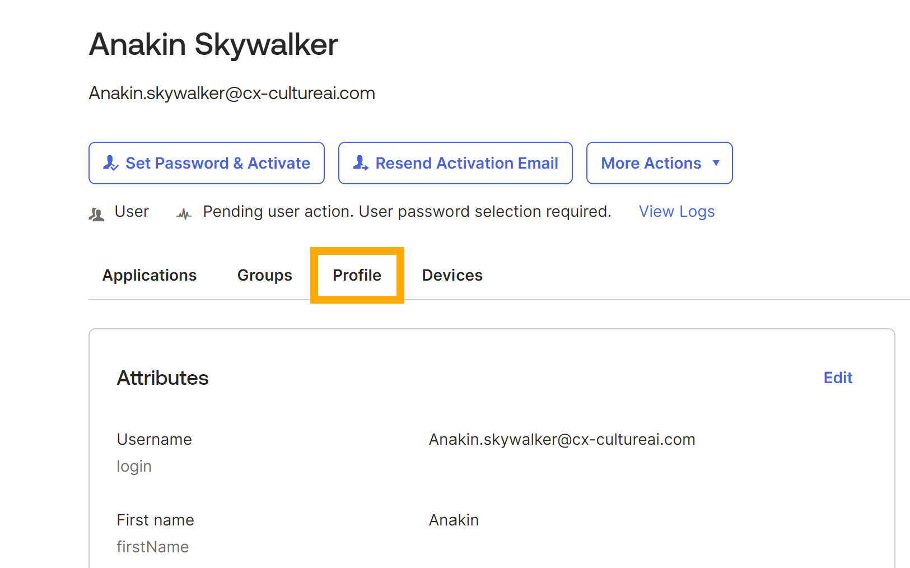Click the First name value Anakin
This screenshot has height=568, width=910.
(x=454, y=520)
